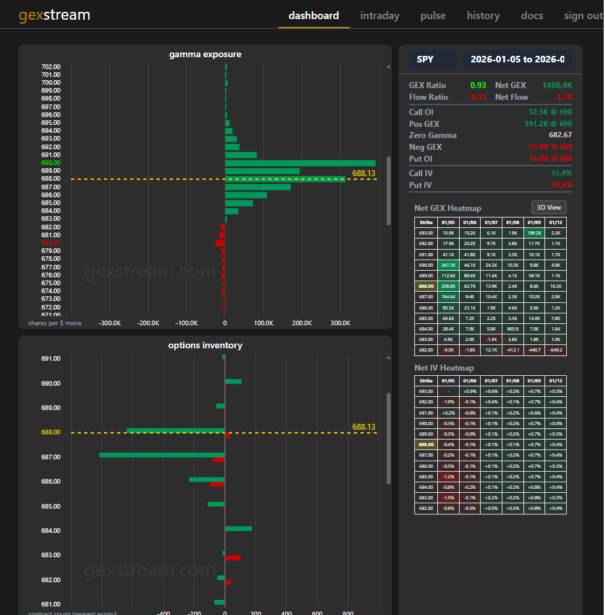The image size is (605, 615).
Task: Open the pulse tab
Action: [x=433, y=15]
